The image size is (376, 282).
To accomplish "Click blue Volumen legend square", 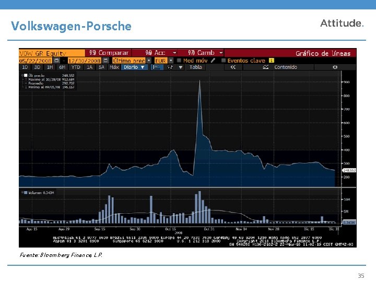I will pyautogui.click(x=26, y=193).
